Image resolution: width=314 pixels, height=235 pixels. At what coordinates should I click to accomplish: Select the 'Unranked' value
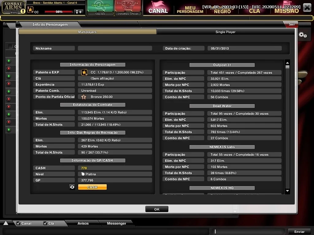point(89,91)
